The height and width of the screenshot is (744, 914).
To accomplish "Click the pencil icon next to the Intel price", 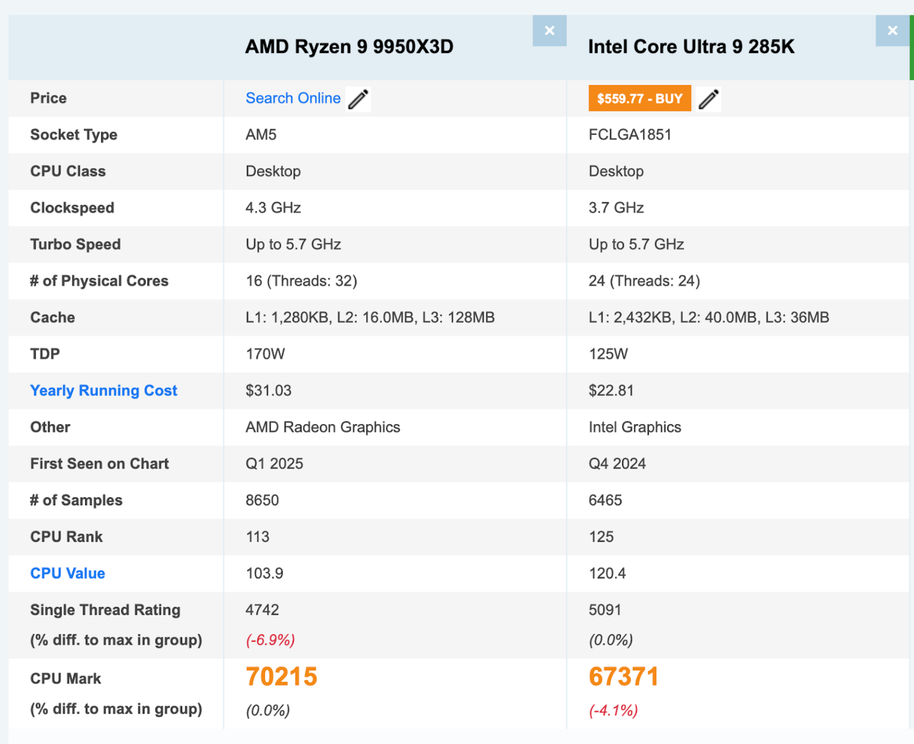I will [708, 98].
